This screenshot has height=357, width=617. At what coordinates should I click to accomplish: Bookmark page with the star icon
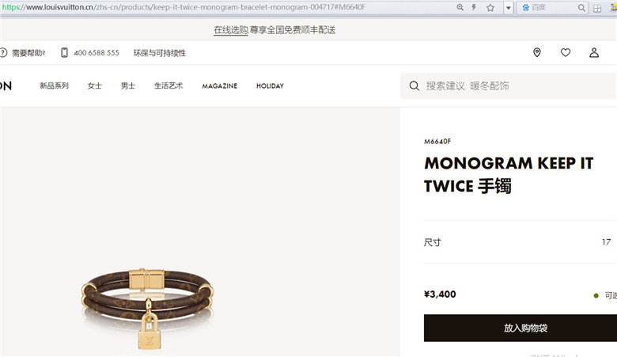point(490,7)
